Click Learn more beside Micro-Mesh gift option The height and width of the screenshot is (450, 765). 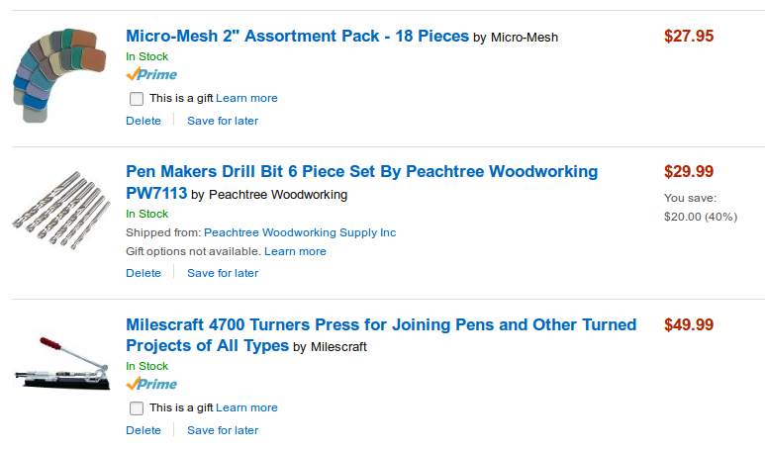(x=246, y=99)
